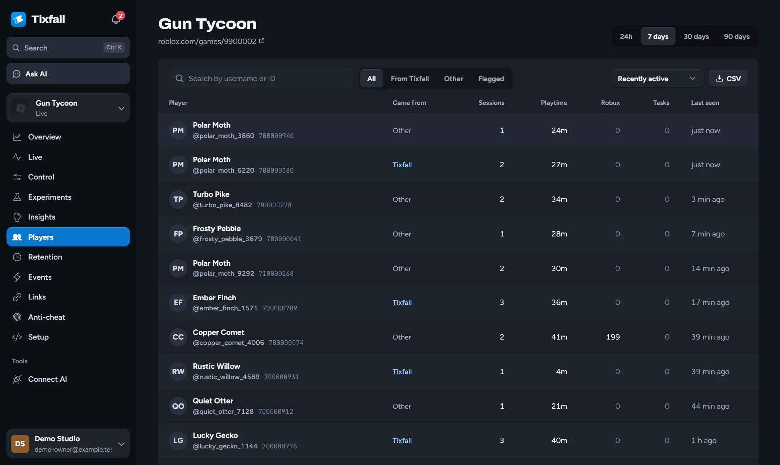780x465 pixels.
Task: Switch time range to 24h
Action: pyautogui.click(x=626, y=36)
